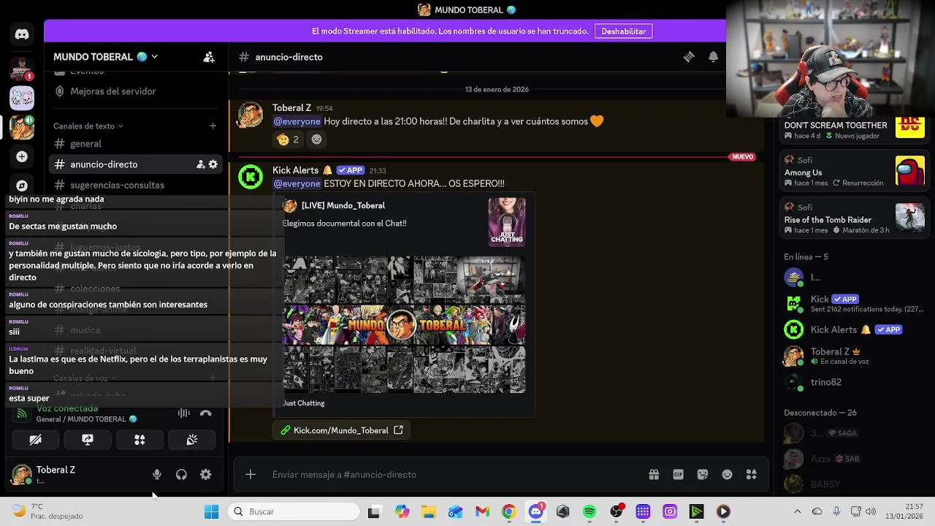
Task: Open the MUNDO TOBERAL banner image in embed
Action: point(404,324)
